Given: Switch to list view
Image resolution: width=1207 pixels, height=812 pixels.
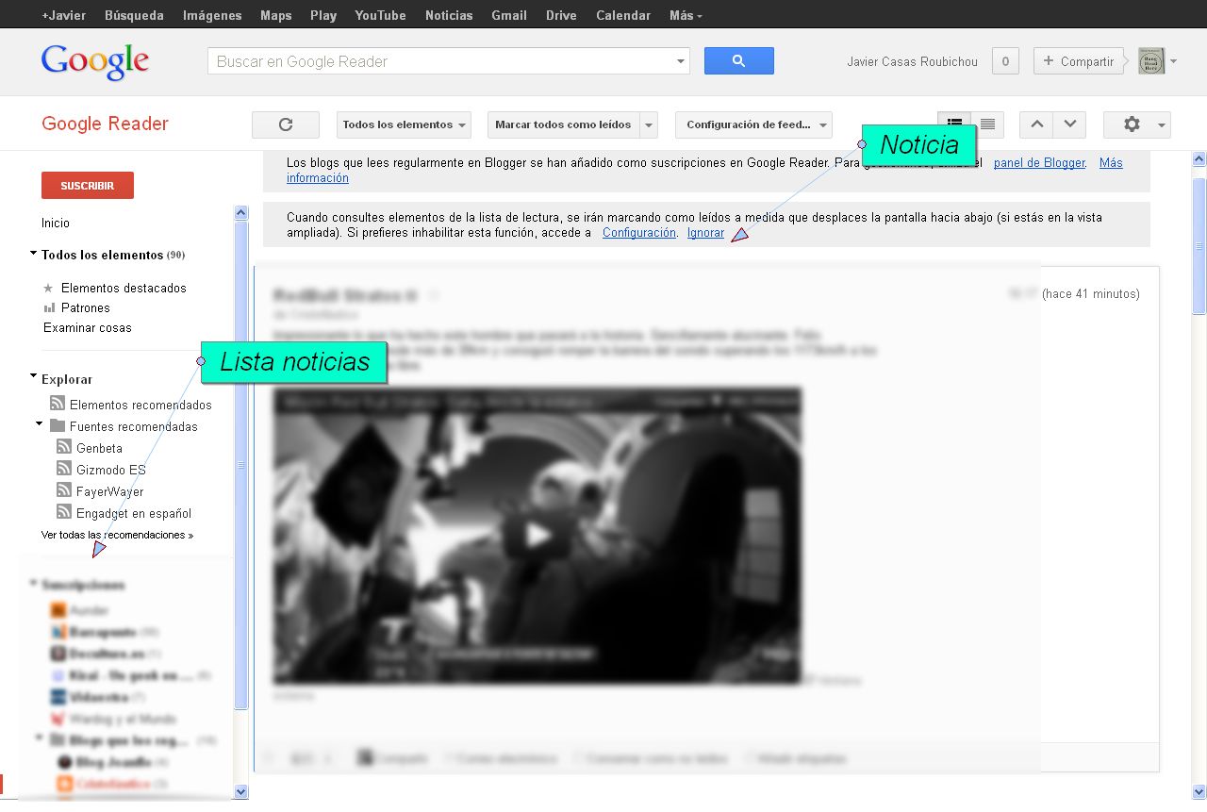Looking at the screenshot, I should coord(987,124).
